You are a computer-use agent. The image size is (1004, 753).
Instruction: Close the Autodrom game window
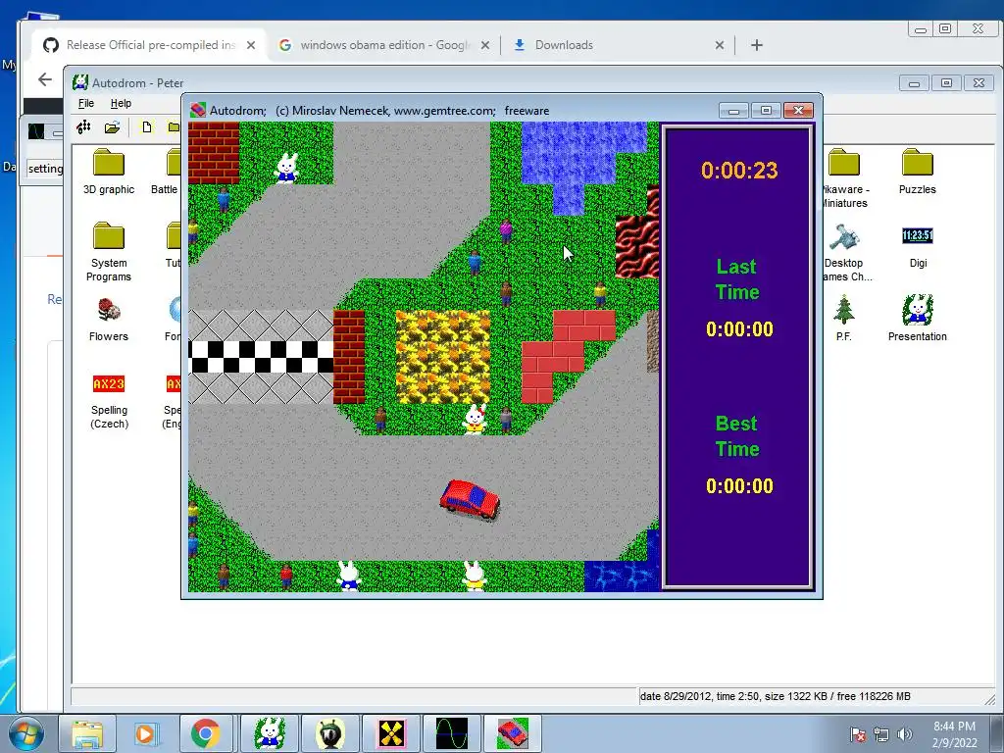798,111
